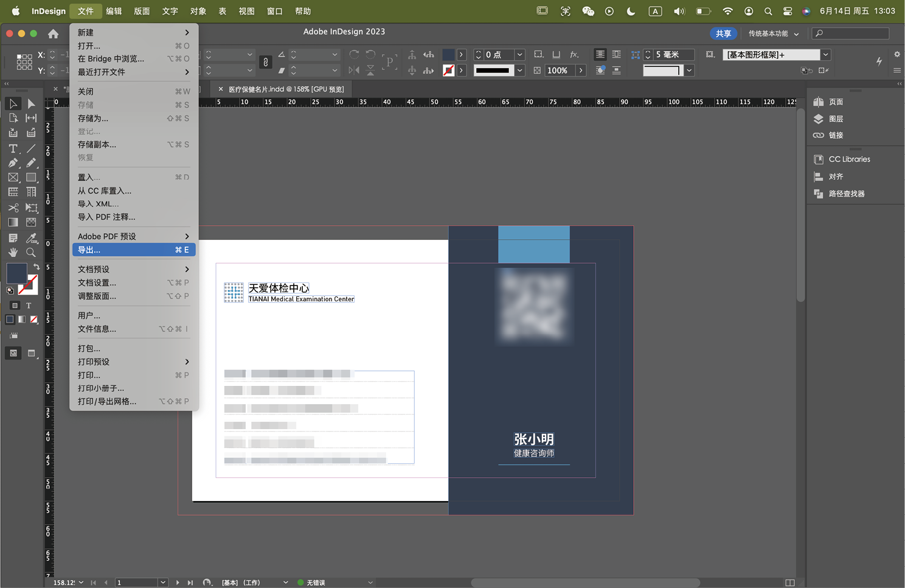Select the Pen tool

pos(13,163)
